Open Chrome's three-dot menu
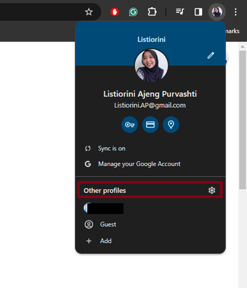 236,12
